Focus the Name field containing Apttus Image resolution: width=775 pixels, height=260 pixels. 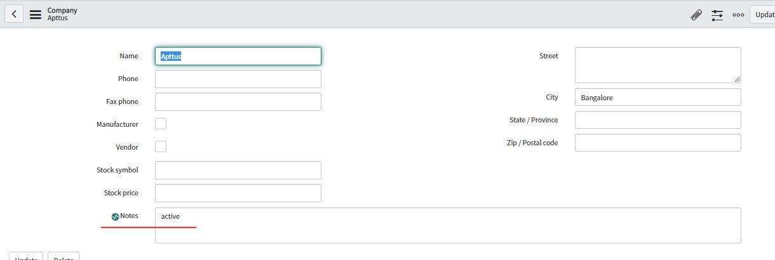click(238, 56)
